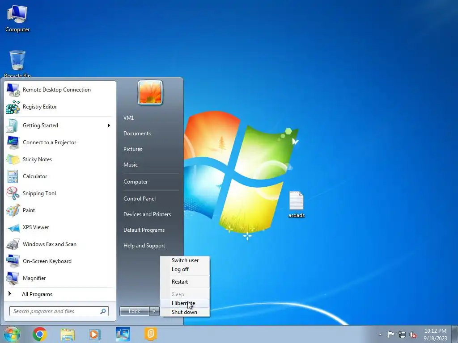The height and width of the screenshot is (343, 458).
Task: Launch XPS Viewer icon
Action: [13, 227]
